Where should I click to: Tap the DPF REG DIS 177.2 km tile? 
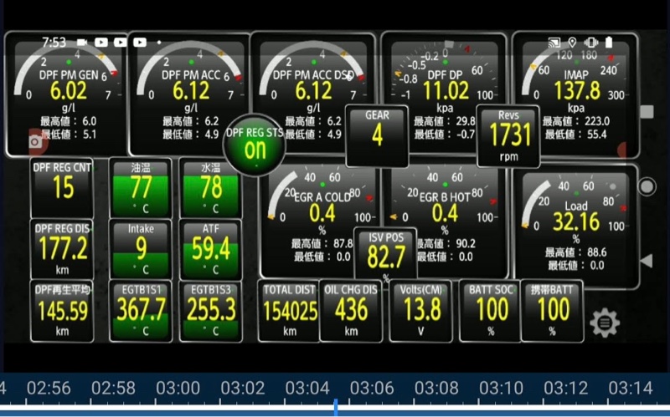(x=62, y=249)
